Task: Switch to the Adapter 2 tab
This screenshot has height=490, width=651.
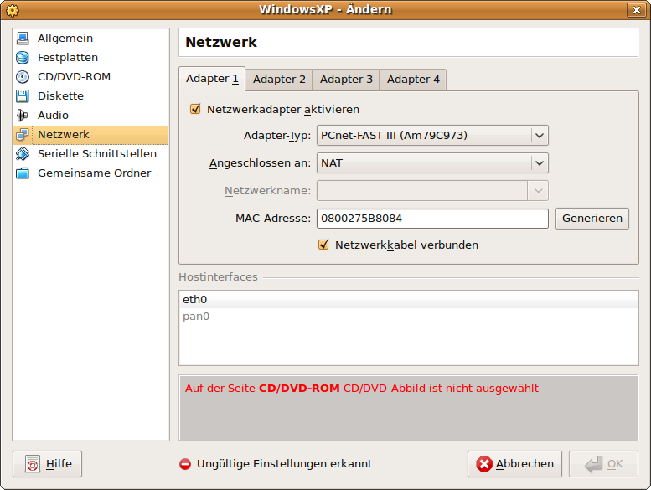Action: (x=279, y=80)
